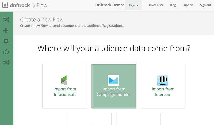The image size is (214, 125).
Task: Click the Flow breadcrumb title
Action: (x=42, y=5)
